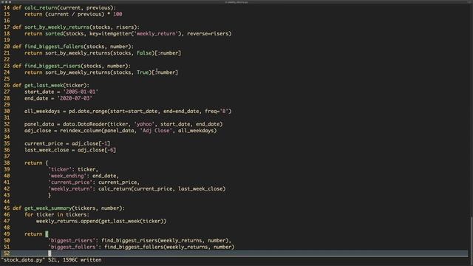473x266 pixels.
Task: Click the 'ticker' dictionary key on line 39
Action: click(60, 169)
